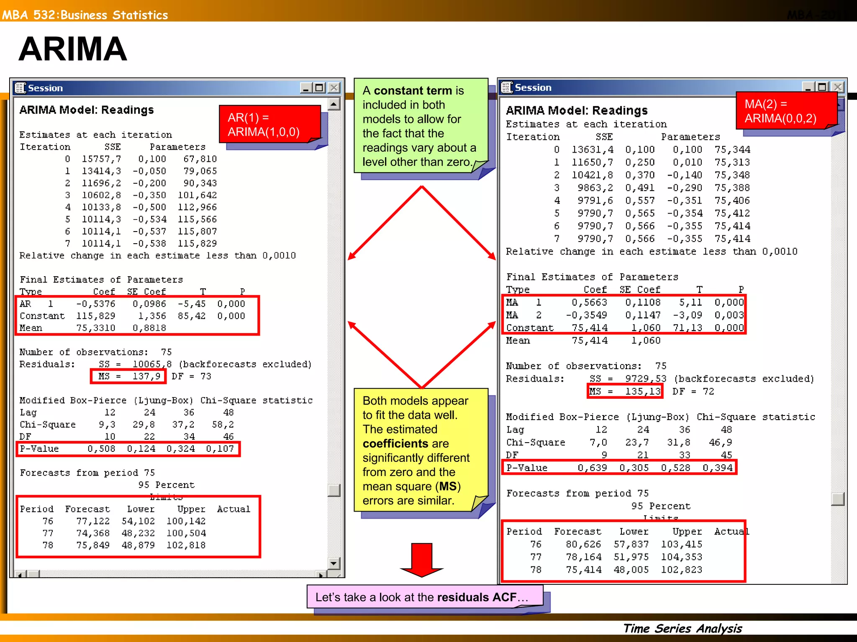Click the left Session window title icon

click(x=20, y=88)
